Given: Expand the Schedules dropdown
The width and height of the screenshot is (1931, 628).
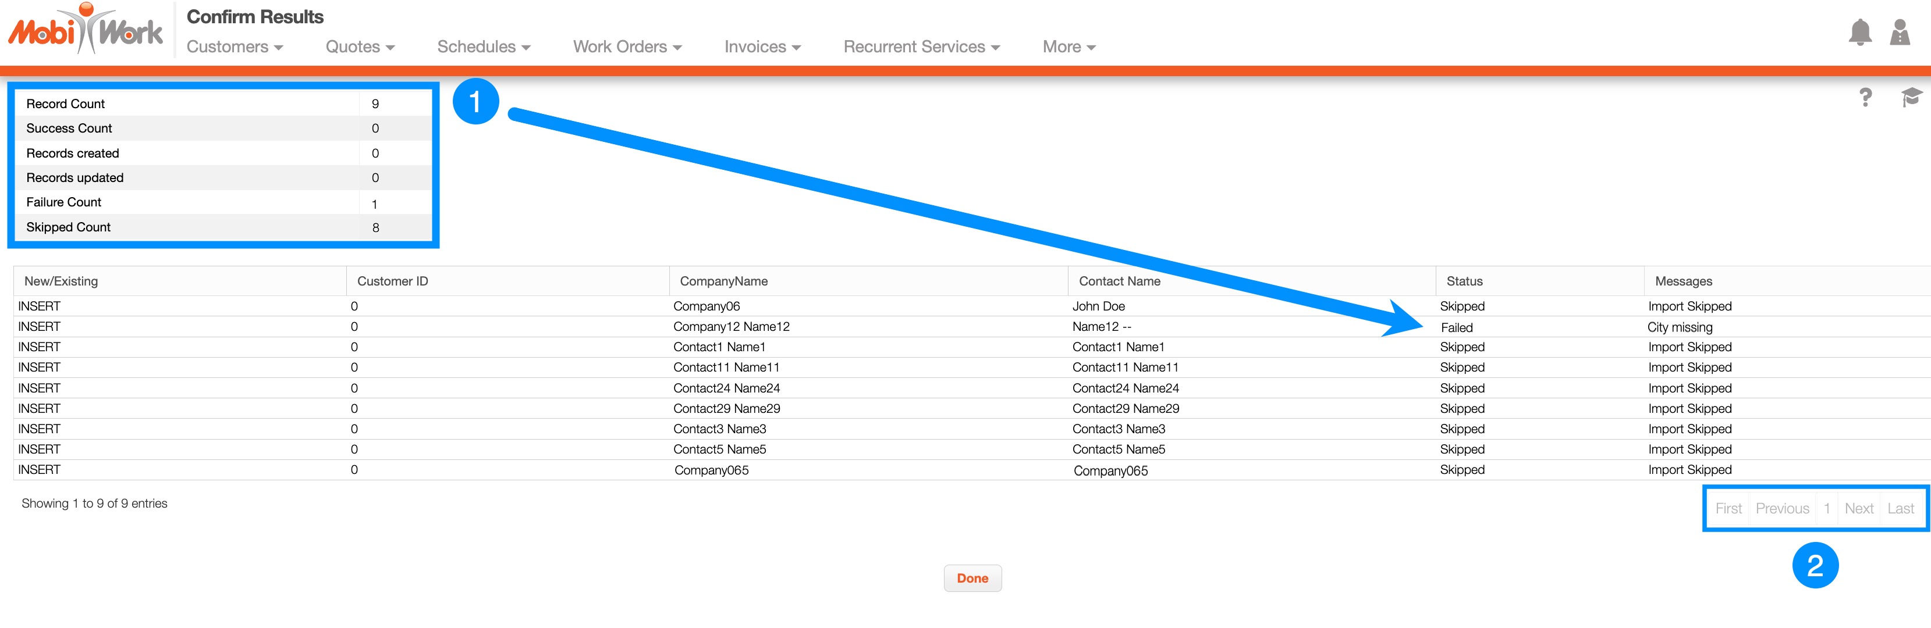Looking at the screenshot, I should [484, 47].
